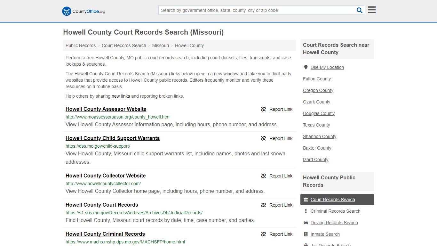Click the dss.mo.gov child-support URL
This screenshot has width=437, height=246.
click(98, 146)
